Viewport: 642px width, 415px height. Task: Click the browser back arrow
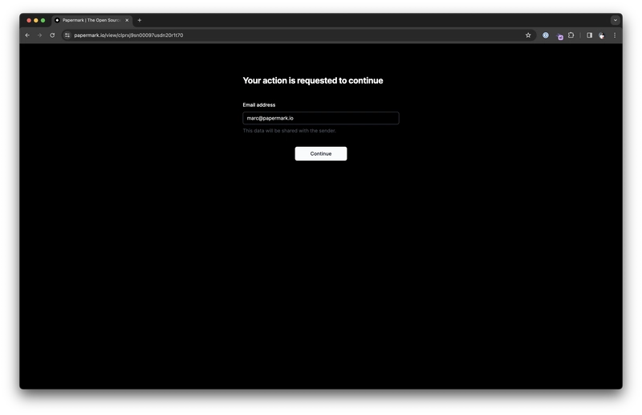27,35
